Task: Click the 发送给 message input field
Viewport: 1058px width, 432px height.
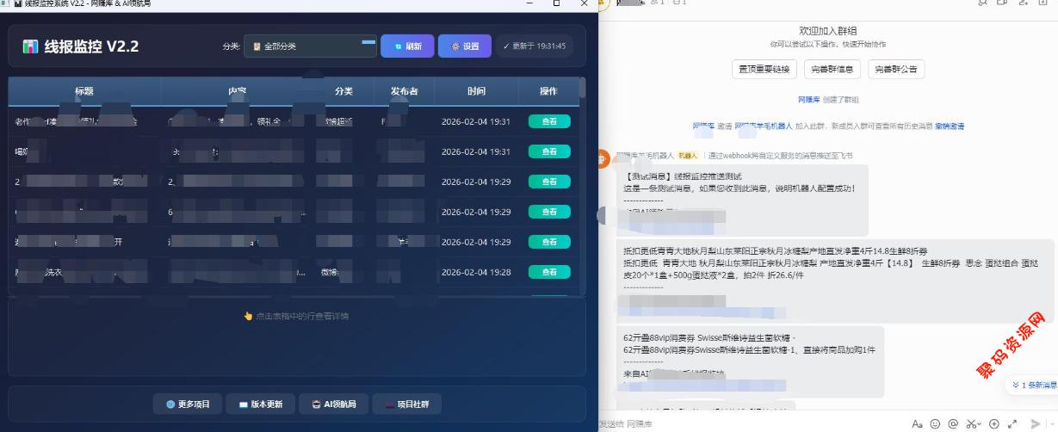Action: coord(758,423)
